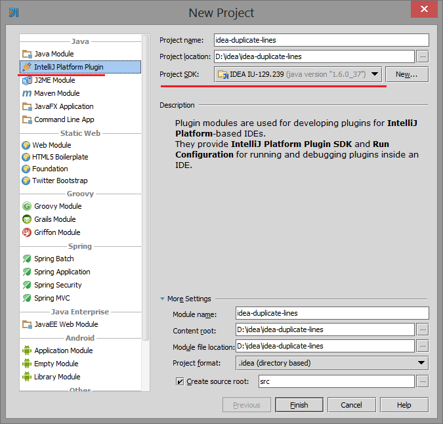Screen dimensions: 443x424
Task: Click the JavaEE Web Module folder icon
Action: (27, 324)
